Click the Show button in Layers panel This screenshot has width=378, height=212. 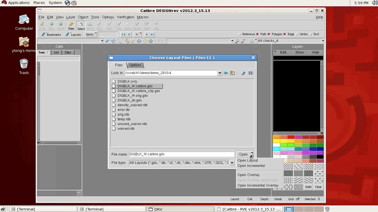pos(300,52)
